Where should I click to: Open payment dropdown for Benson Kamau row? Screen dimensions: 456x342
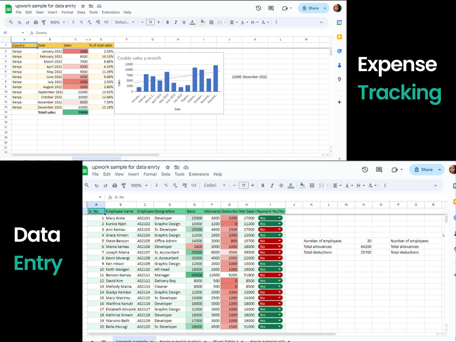pyautogui.click(x=280, y=275)
